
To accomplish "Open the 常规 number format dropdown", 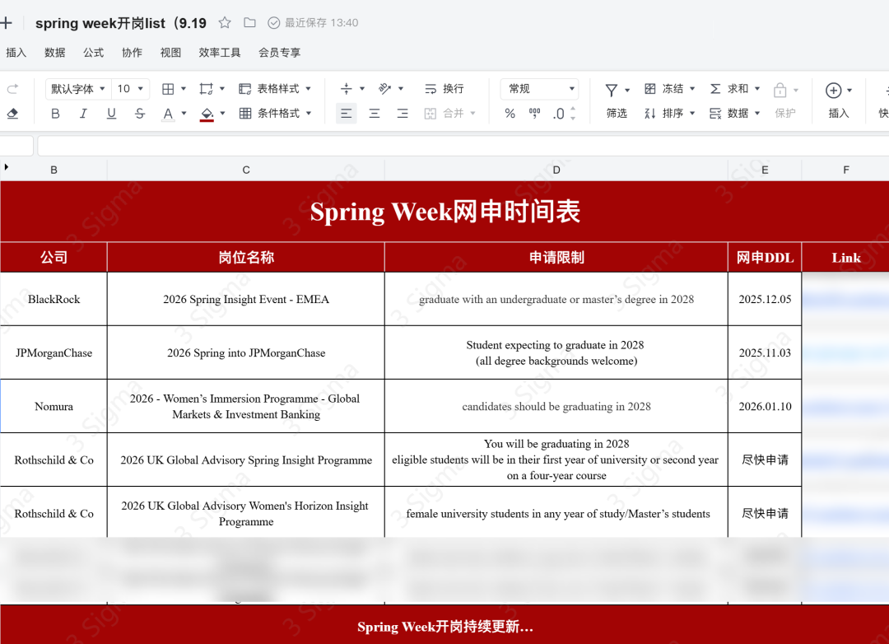I will click(x=539, y=89).
